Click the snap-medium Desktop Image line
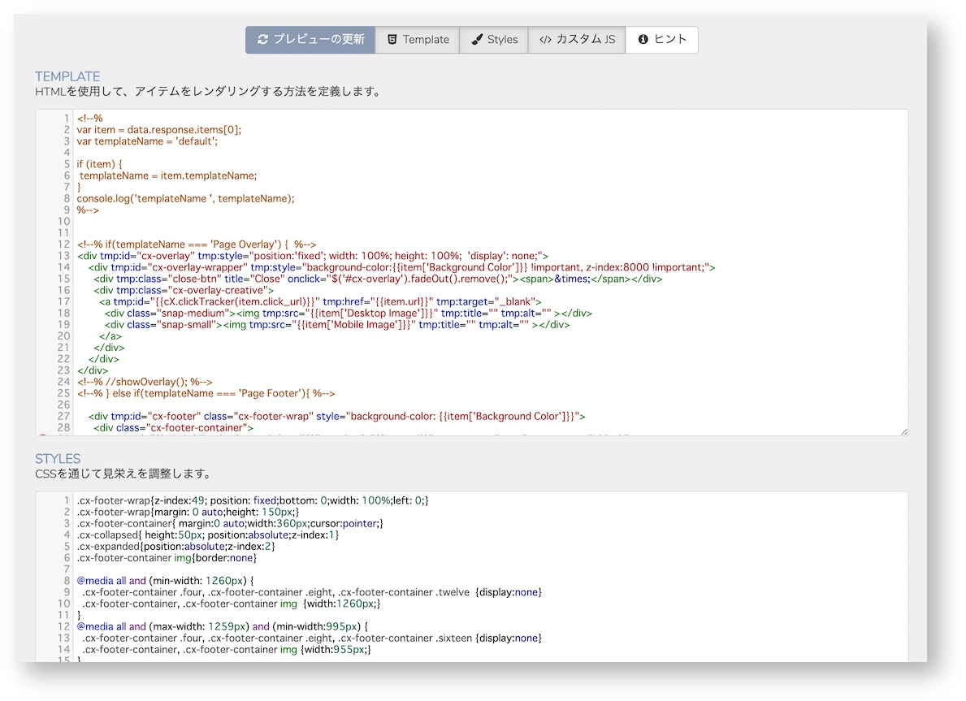Image resolution: width=966 pixels, height=701 pixels. click(348, 313)
